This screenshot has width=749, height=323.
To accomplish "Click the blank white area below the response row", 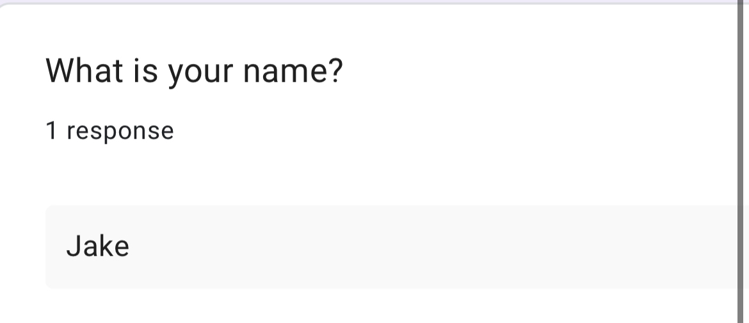I will (384, 307).
